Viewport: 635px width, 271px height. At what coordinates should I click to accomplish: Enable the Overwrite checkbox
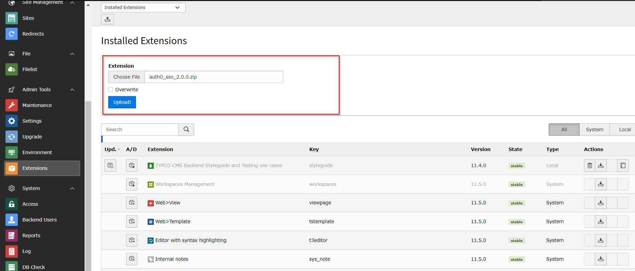111,90
